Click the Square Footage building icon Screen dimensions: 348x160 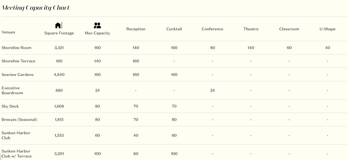pyautogui.click(x=59, y=25)
